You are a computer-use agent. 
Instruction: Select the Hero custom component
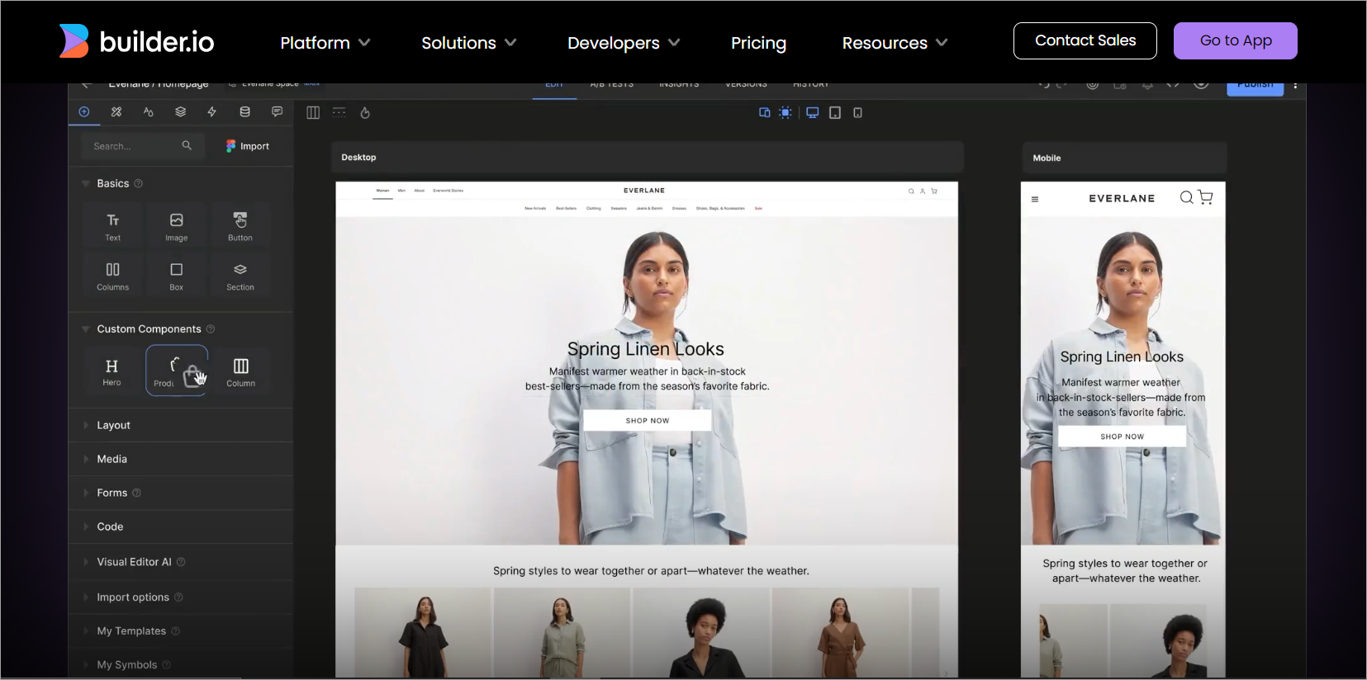[x=112, y=371]
